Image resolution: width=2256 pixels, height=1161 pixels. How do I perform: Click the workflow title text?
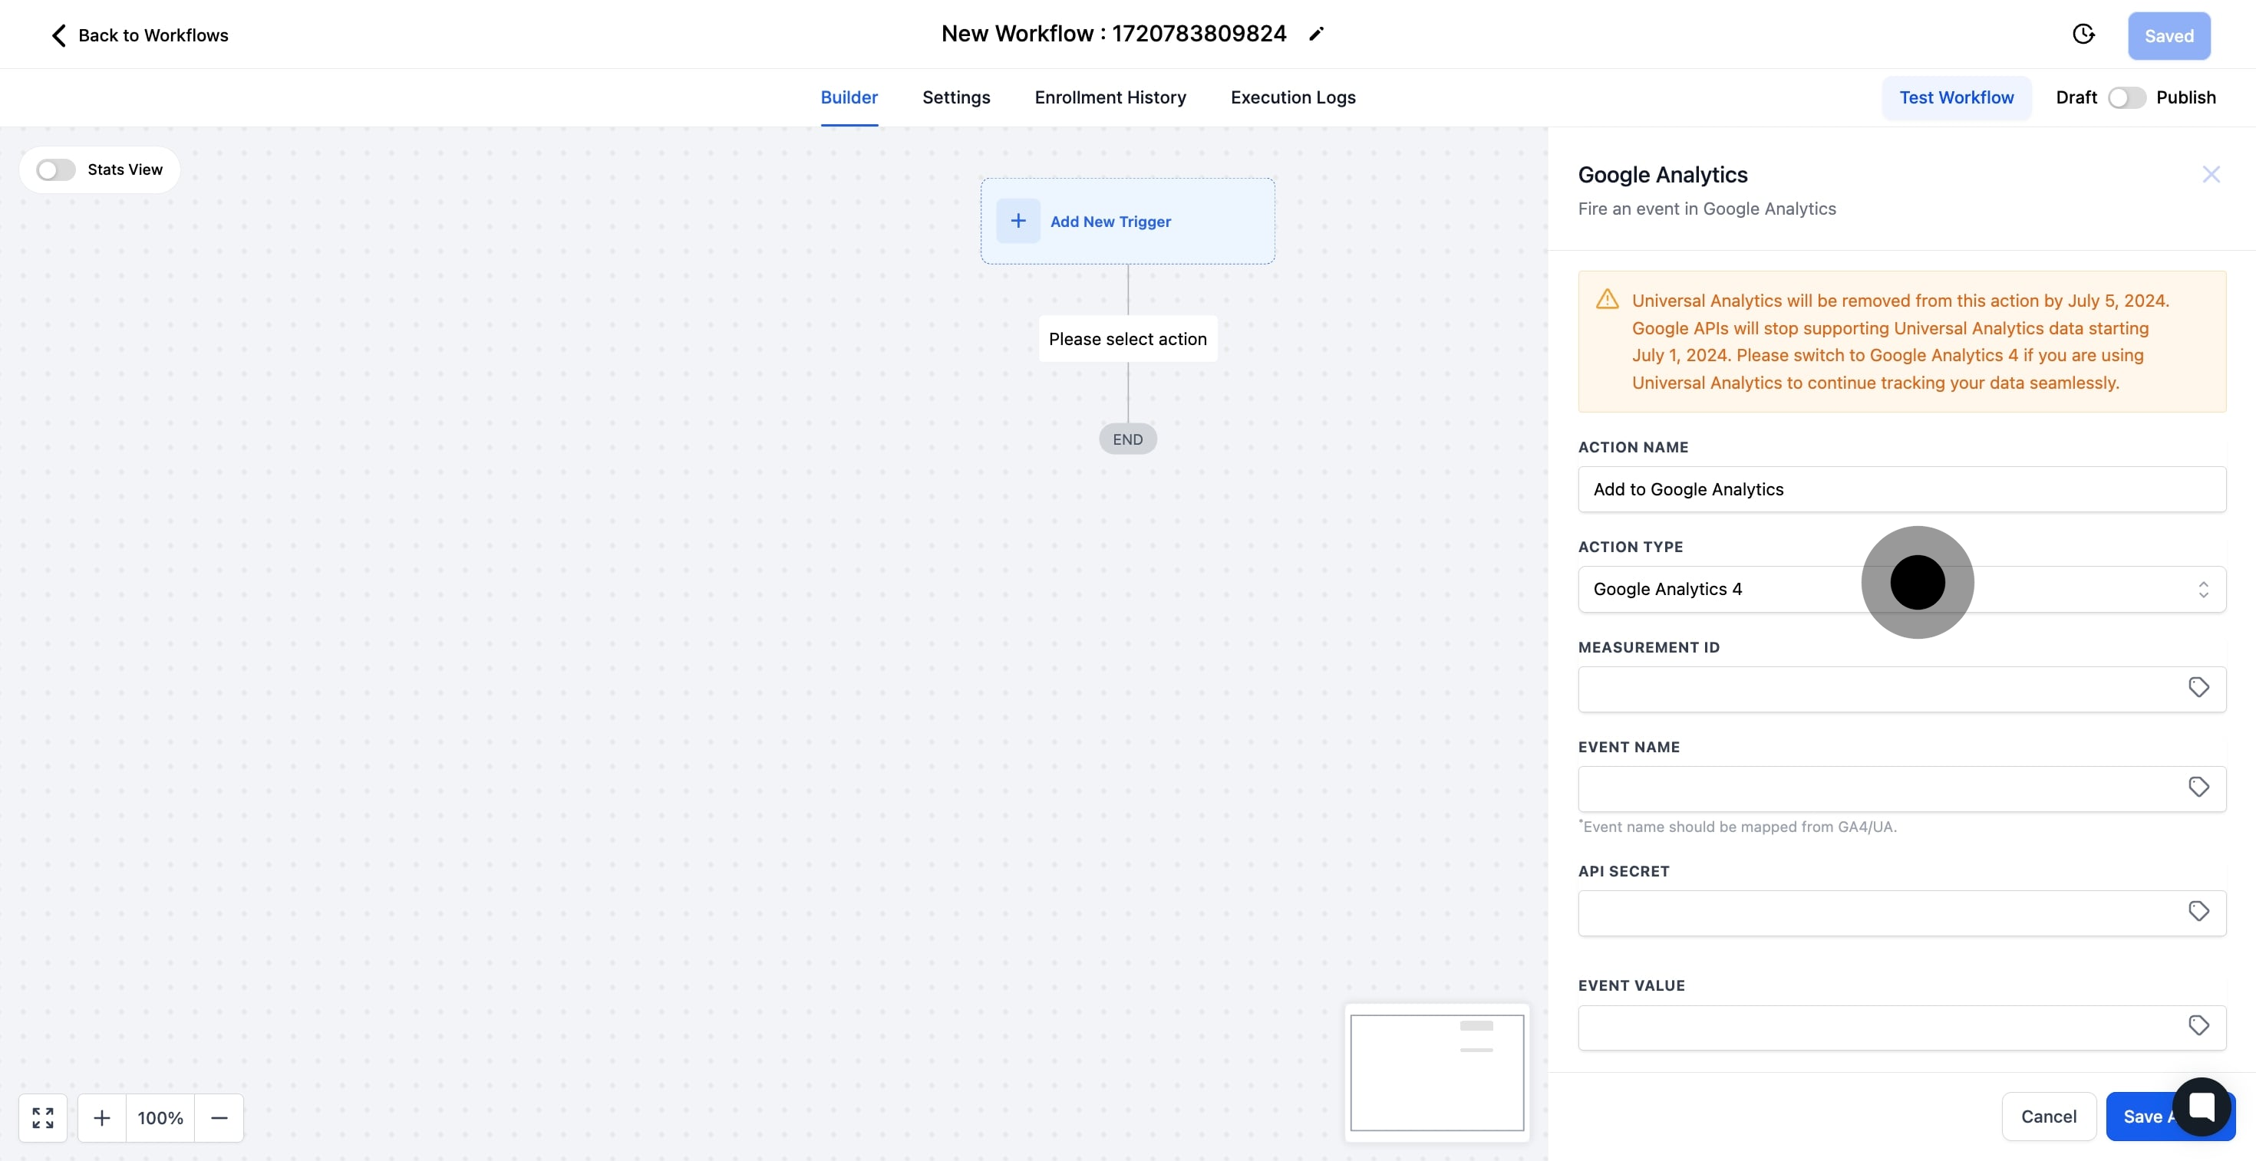(x=1113, y=33)
